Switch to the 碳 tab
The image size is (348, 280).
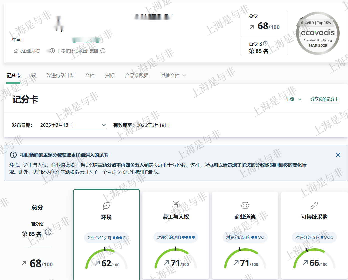pos(33,75)
